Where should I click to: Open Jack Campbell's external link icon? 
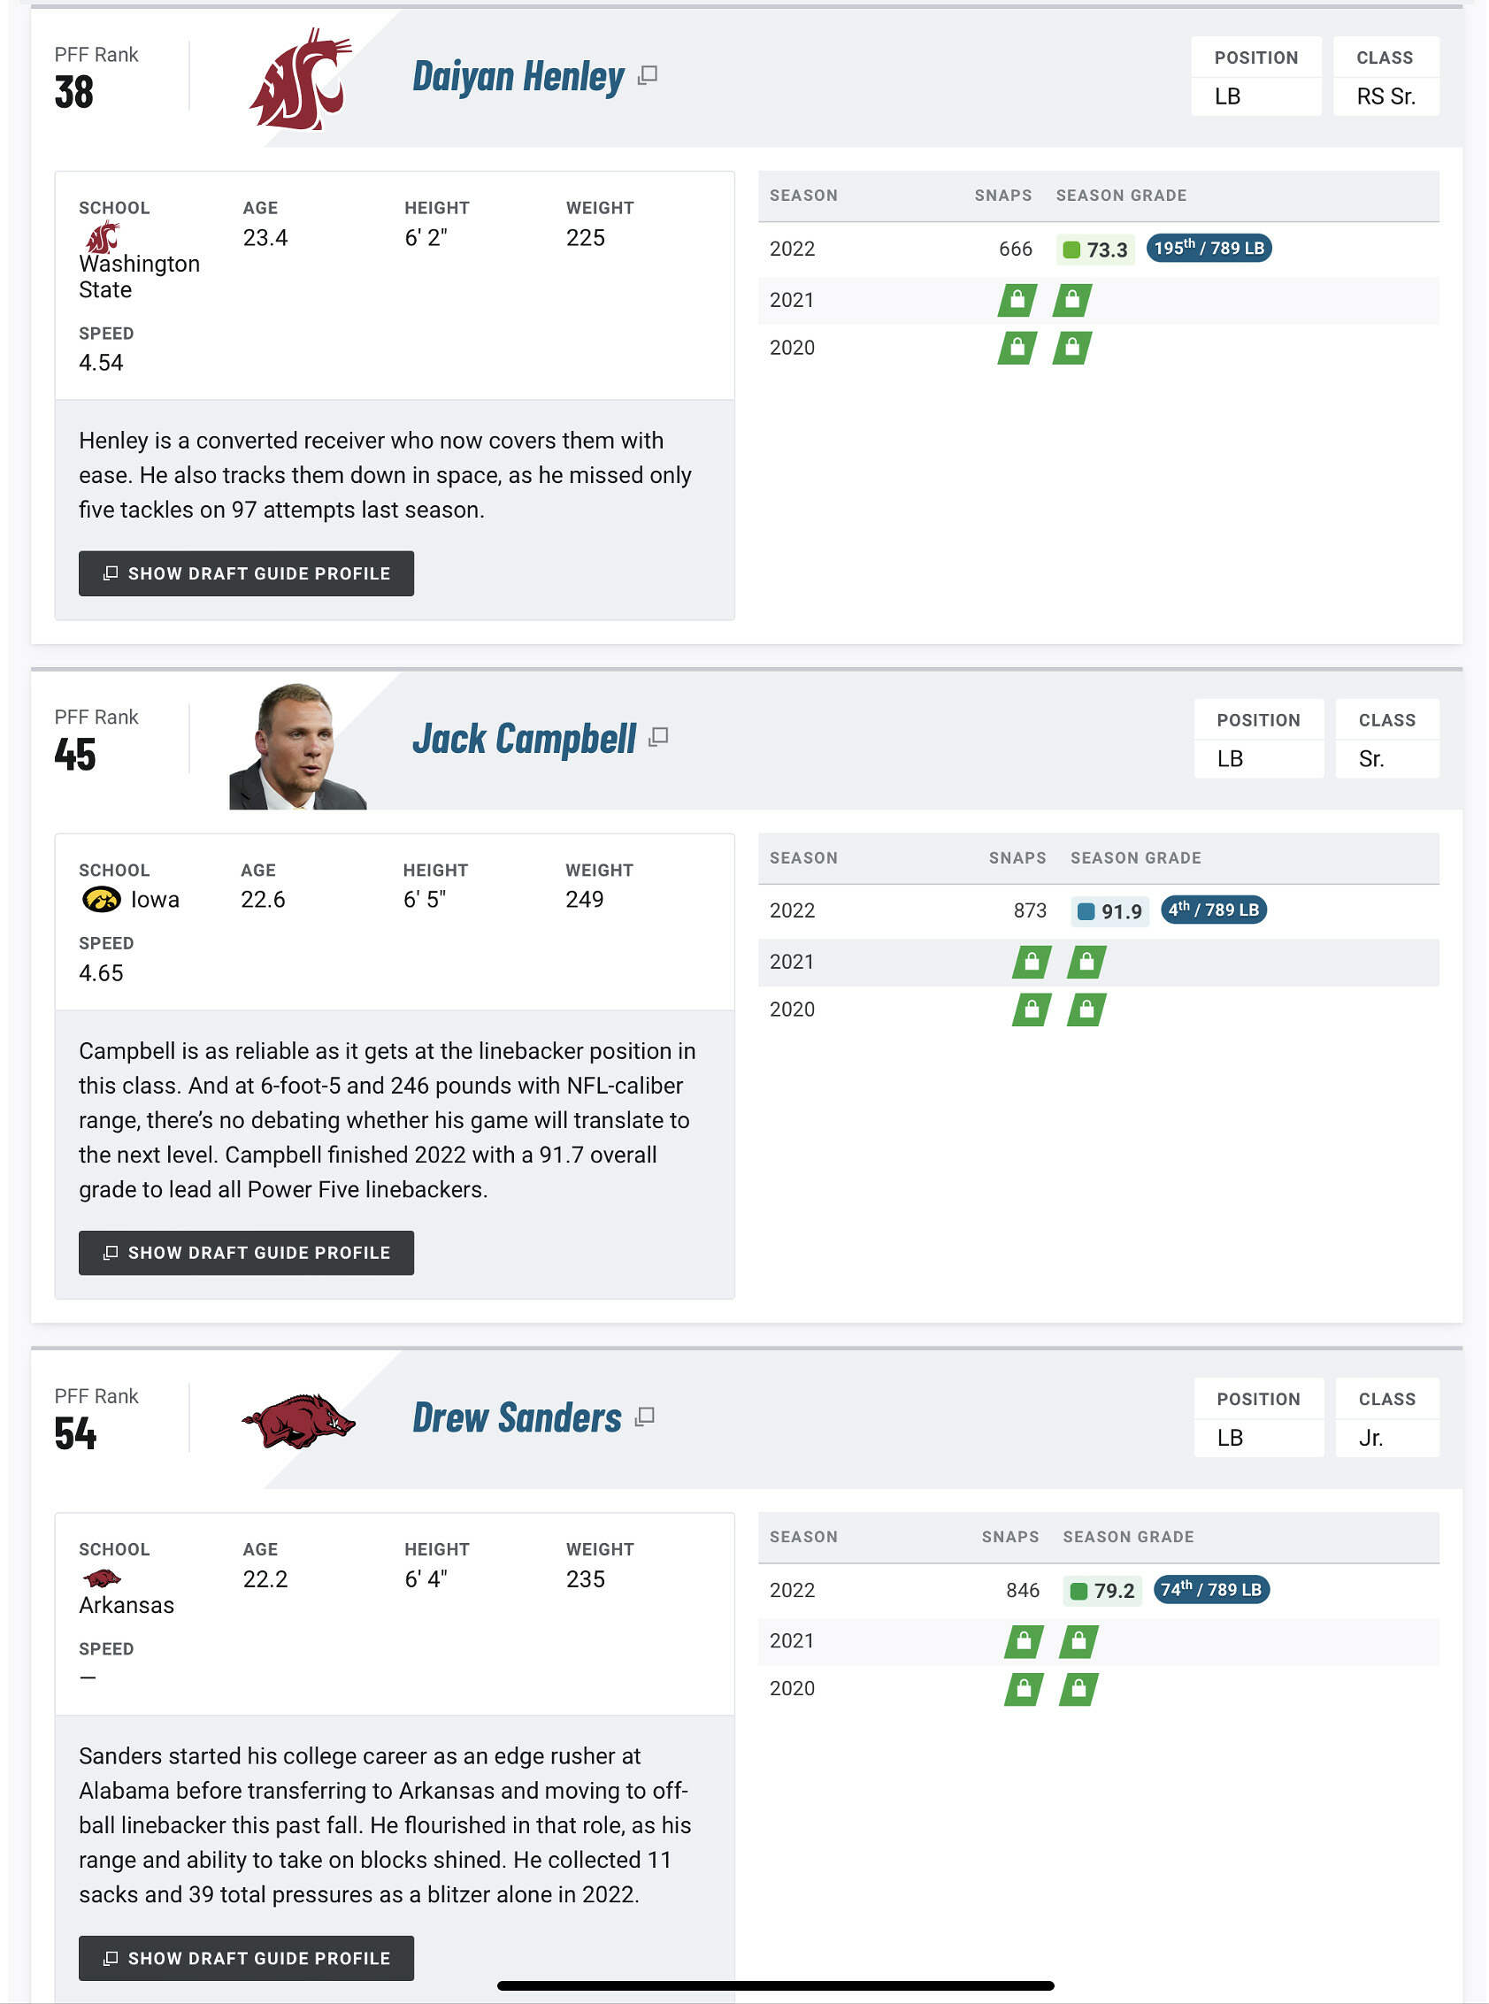(x=659, y=737)
